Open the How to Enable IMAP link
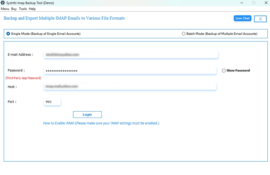The width and height of the screenshot is (270, 175). (x=101, y=123)
